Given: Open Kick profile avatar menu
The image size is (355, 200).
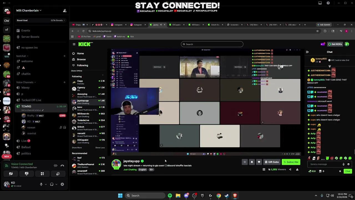Looking at the screenshot, I should (x=347, y=44).
